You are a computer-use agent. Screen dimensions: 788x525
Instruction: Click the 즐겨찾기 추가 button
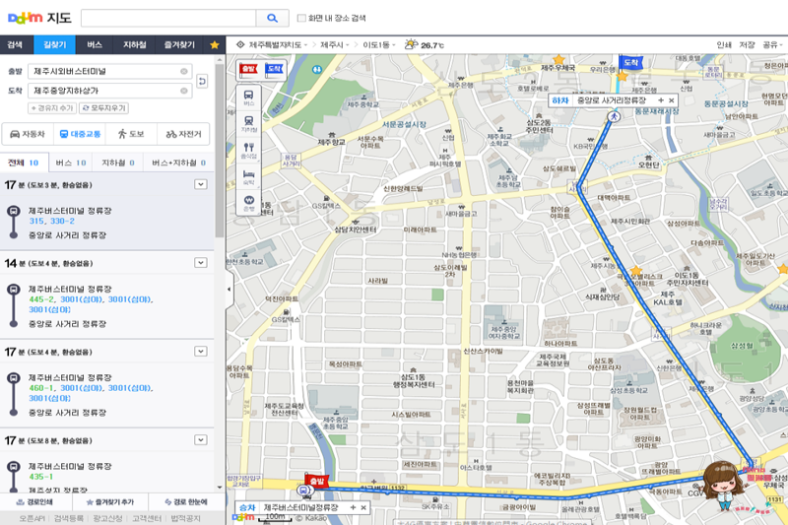[110, 502]
